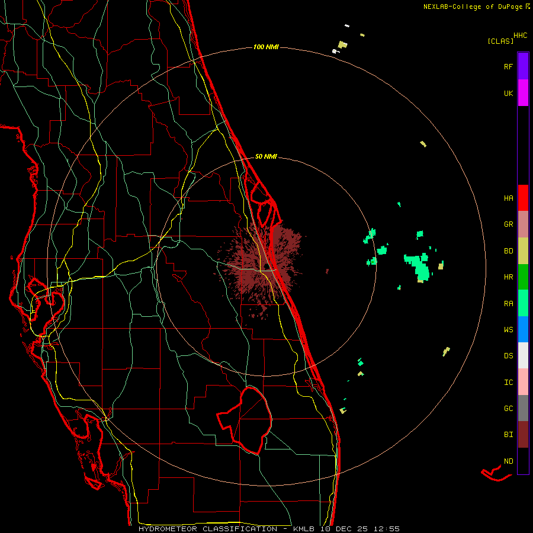Viewport: 533px width, 533px height.
Task: Click the HA red legend swatch
Action: [523, 198]
